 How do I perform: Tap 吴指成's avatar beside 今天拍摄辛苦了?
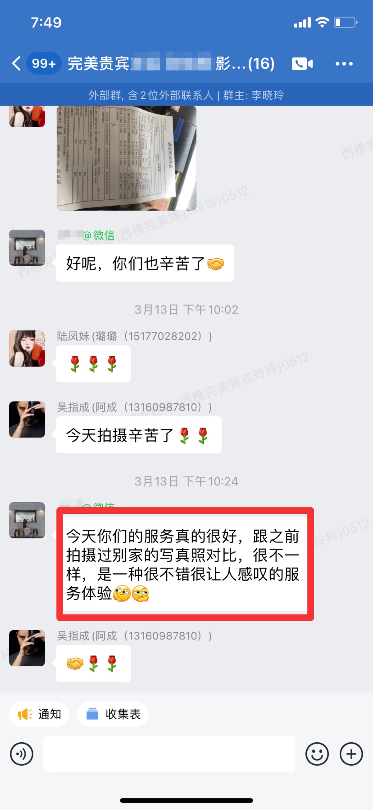point(27,419)
